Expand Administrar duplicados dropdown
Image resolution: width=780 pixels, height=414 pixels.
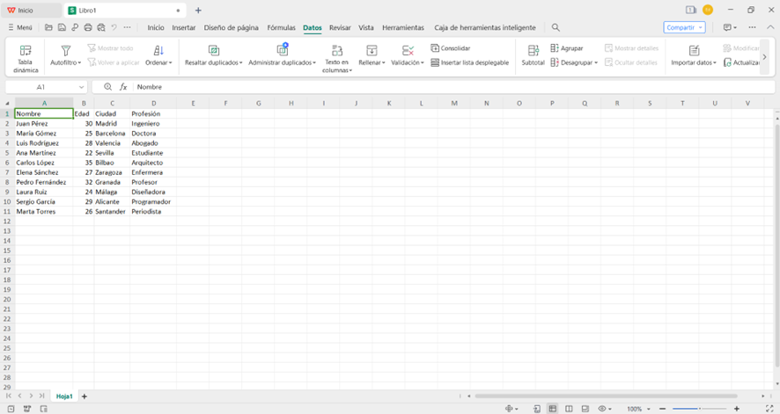click(282, 62)
